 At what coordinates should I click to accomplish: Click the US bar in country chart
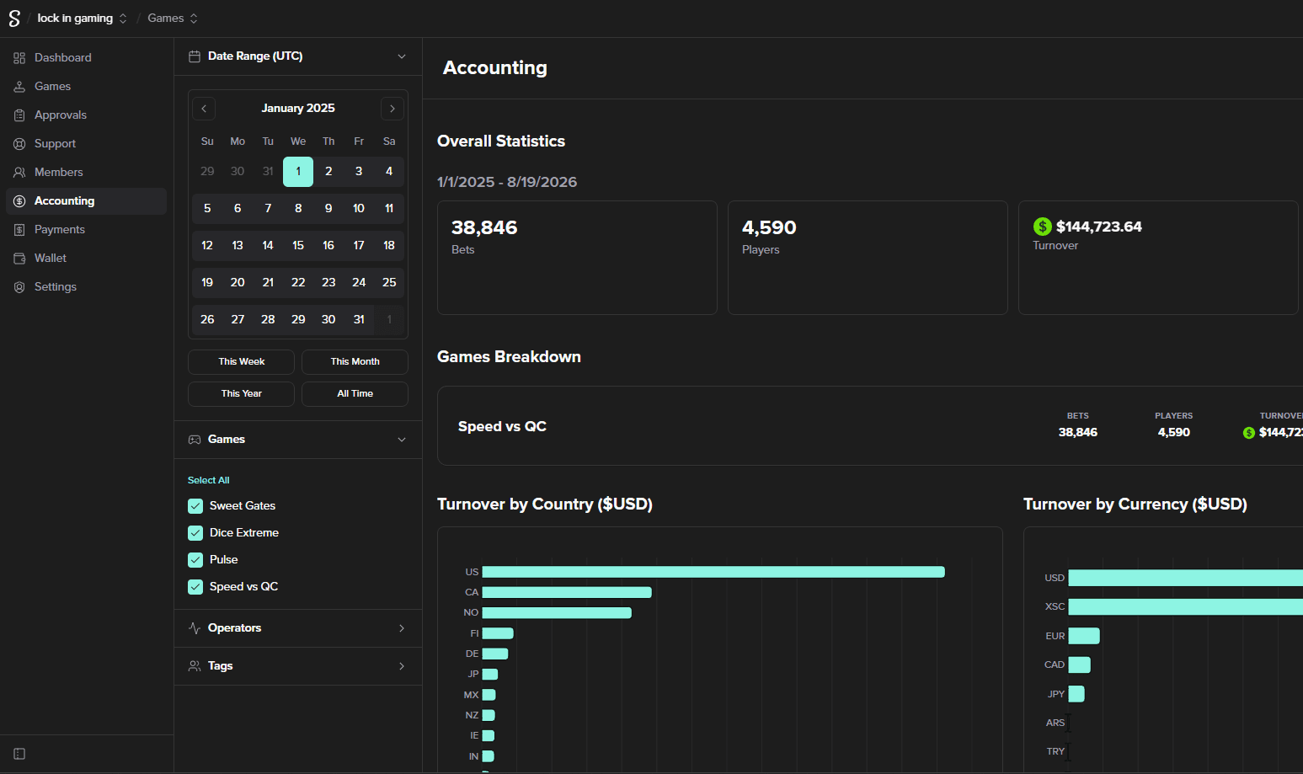tap(713, 572)
